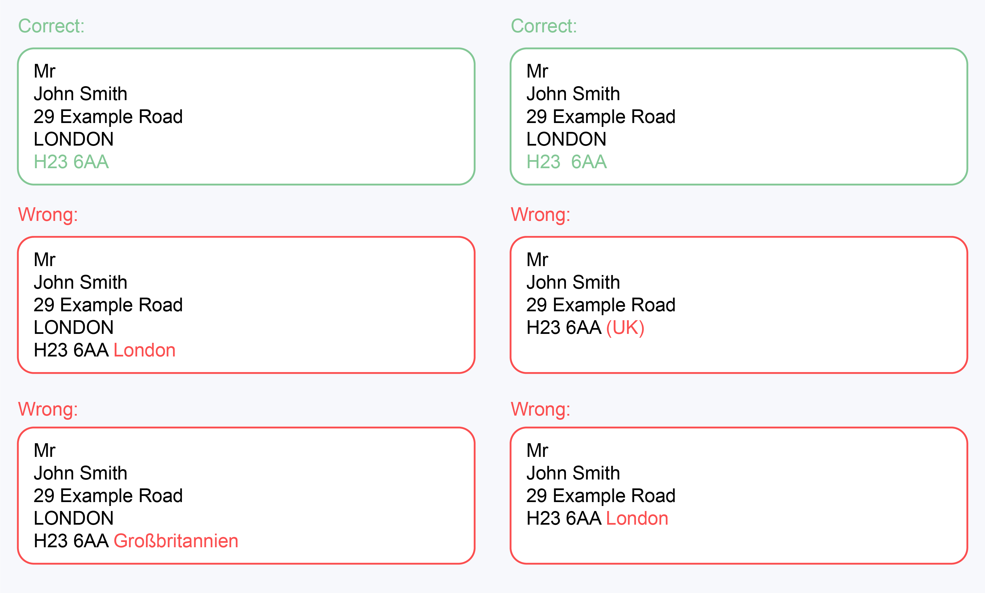
Task: Click '29 Example Road' in the top-left box
Action: [x=108, y=117]
